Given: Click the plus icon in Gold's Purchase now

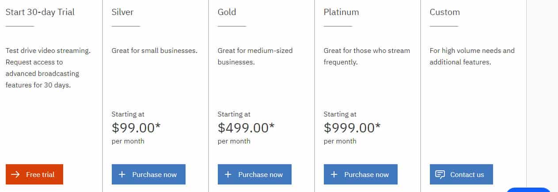Looking at the screenshot, I should tap(228, 174).
